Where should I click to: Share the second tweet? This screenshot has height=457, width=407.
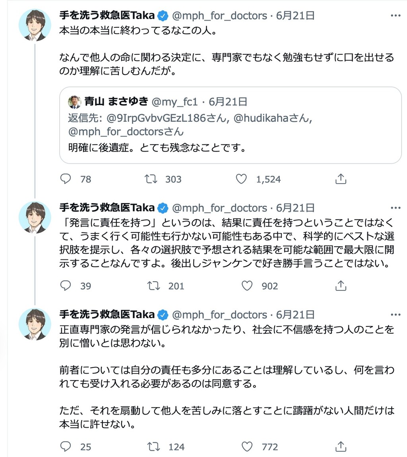pos(341,286)
